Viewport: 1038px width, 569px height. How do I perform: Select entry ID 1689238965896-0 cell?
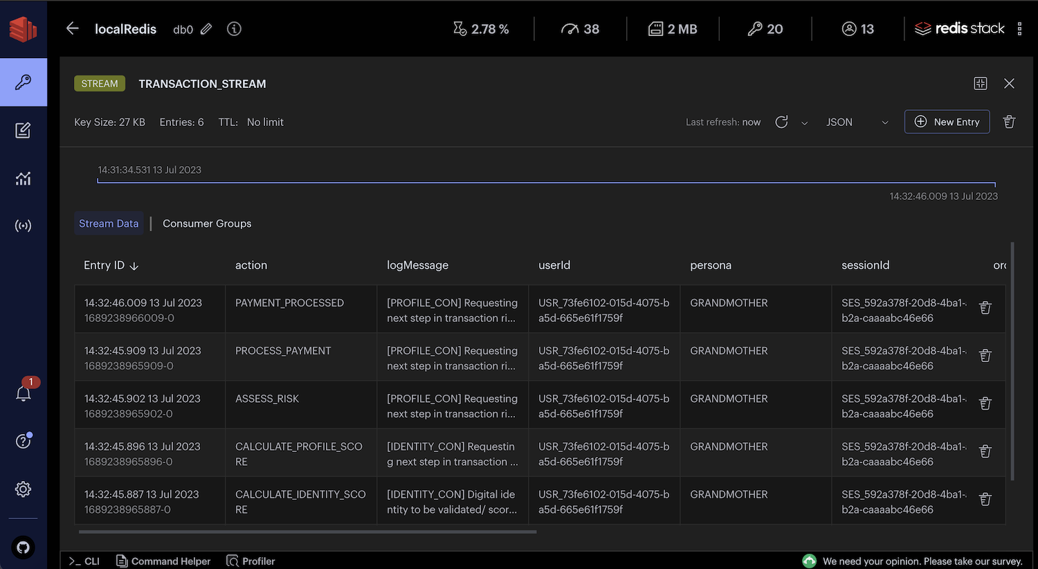(x=150, y=453)
